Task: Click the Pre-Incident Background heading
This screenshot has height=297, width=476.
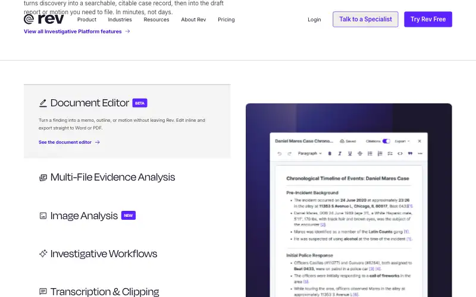Action: pos(312,192)
